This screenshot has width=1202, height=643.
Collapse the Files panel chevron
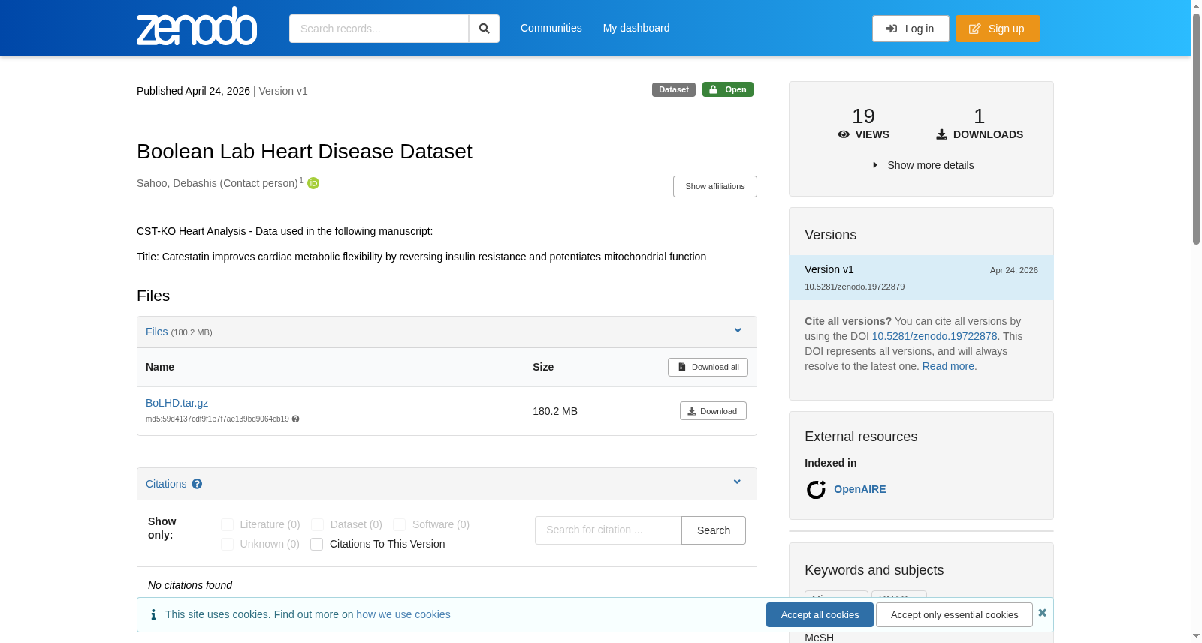pyautogui.click(x=738, y=330)
